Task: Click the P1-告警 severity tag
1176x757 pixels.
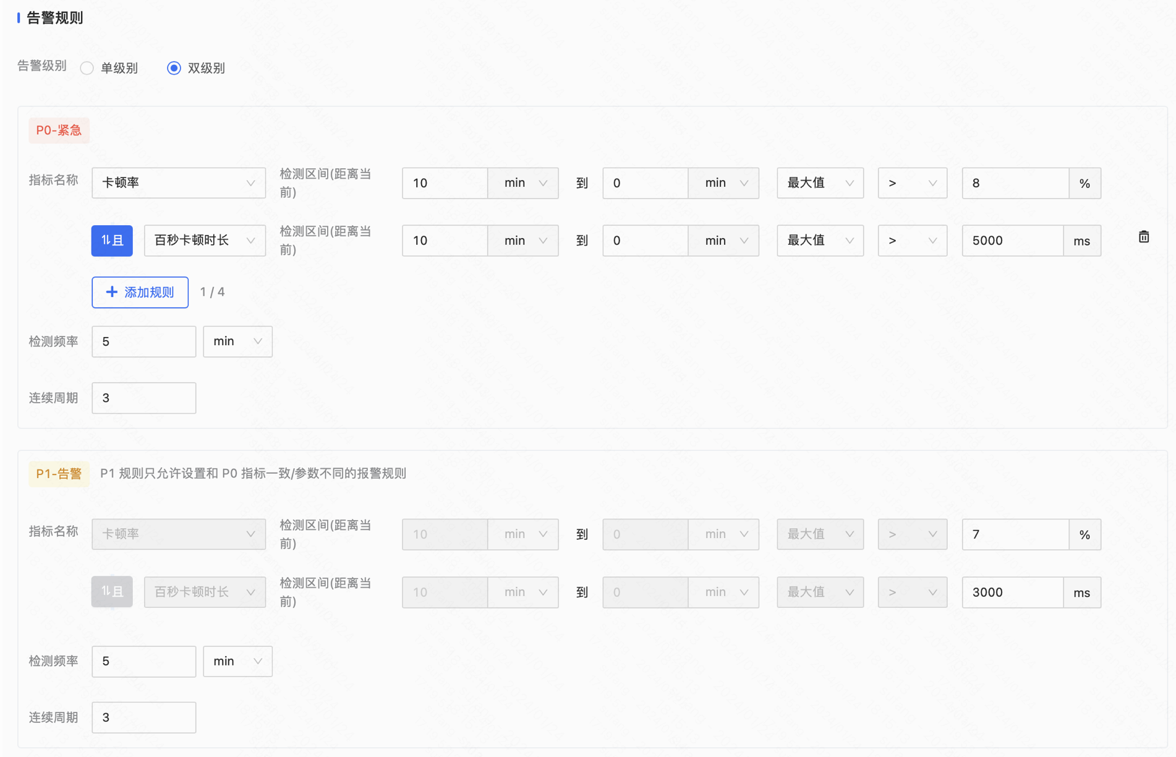Action: click(x=59, y=474)
